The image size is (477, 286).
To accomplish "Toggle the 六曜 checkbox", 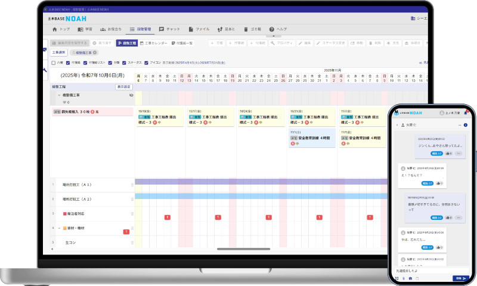I will [x=54, y=62].
